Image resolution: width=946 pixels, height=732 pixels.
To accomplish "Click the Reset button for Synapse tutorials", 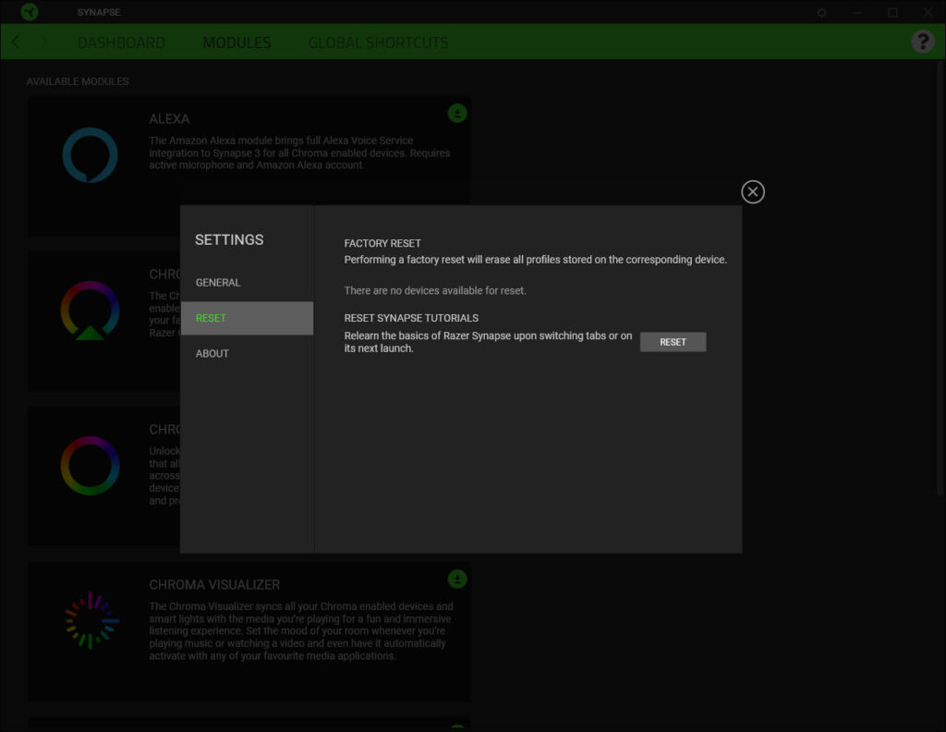I will [x=673, y=342].
